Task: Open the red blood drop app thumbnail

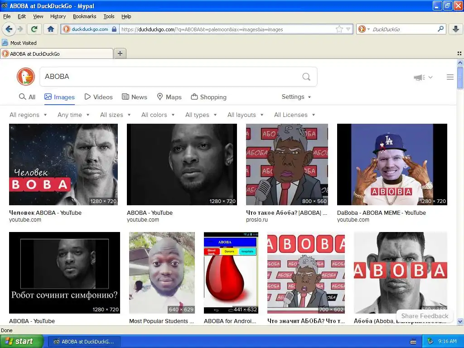Action: click(x=231, y=272)
